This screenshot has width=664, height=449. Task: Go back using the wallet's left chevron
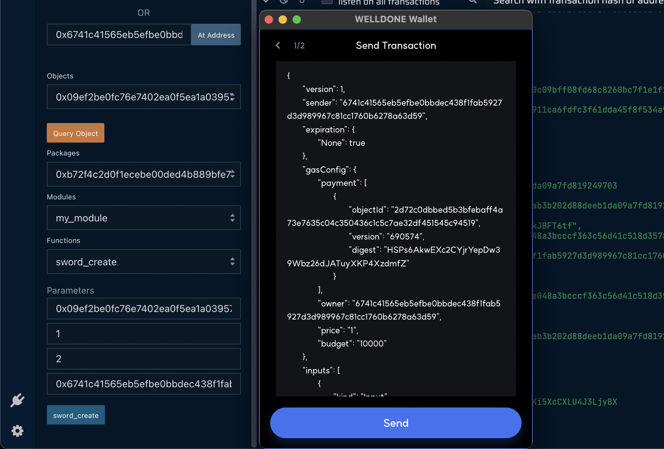pos(278,45)
